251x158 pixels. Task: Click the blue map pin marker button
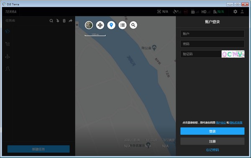111,25
